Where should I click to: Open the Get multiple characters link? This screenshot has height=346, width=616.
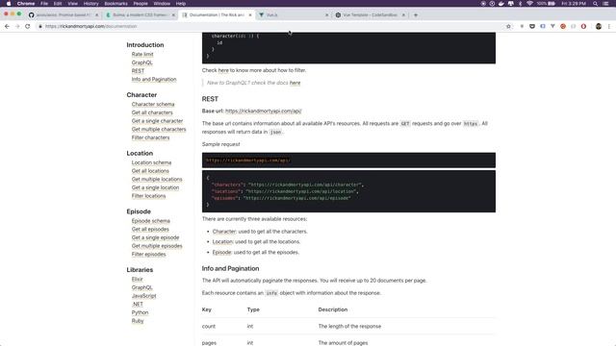click(159, 129)
